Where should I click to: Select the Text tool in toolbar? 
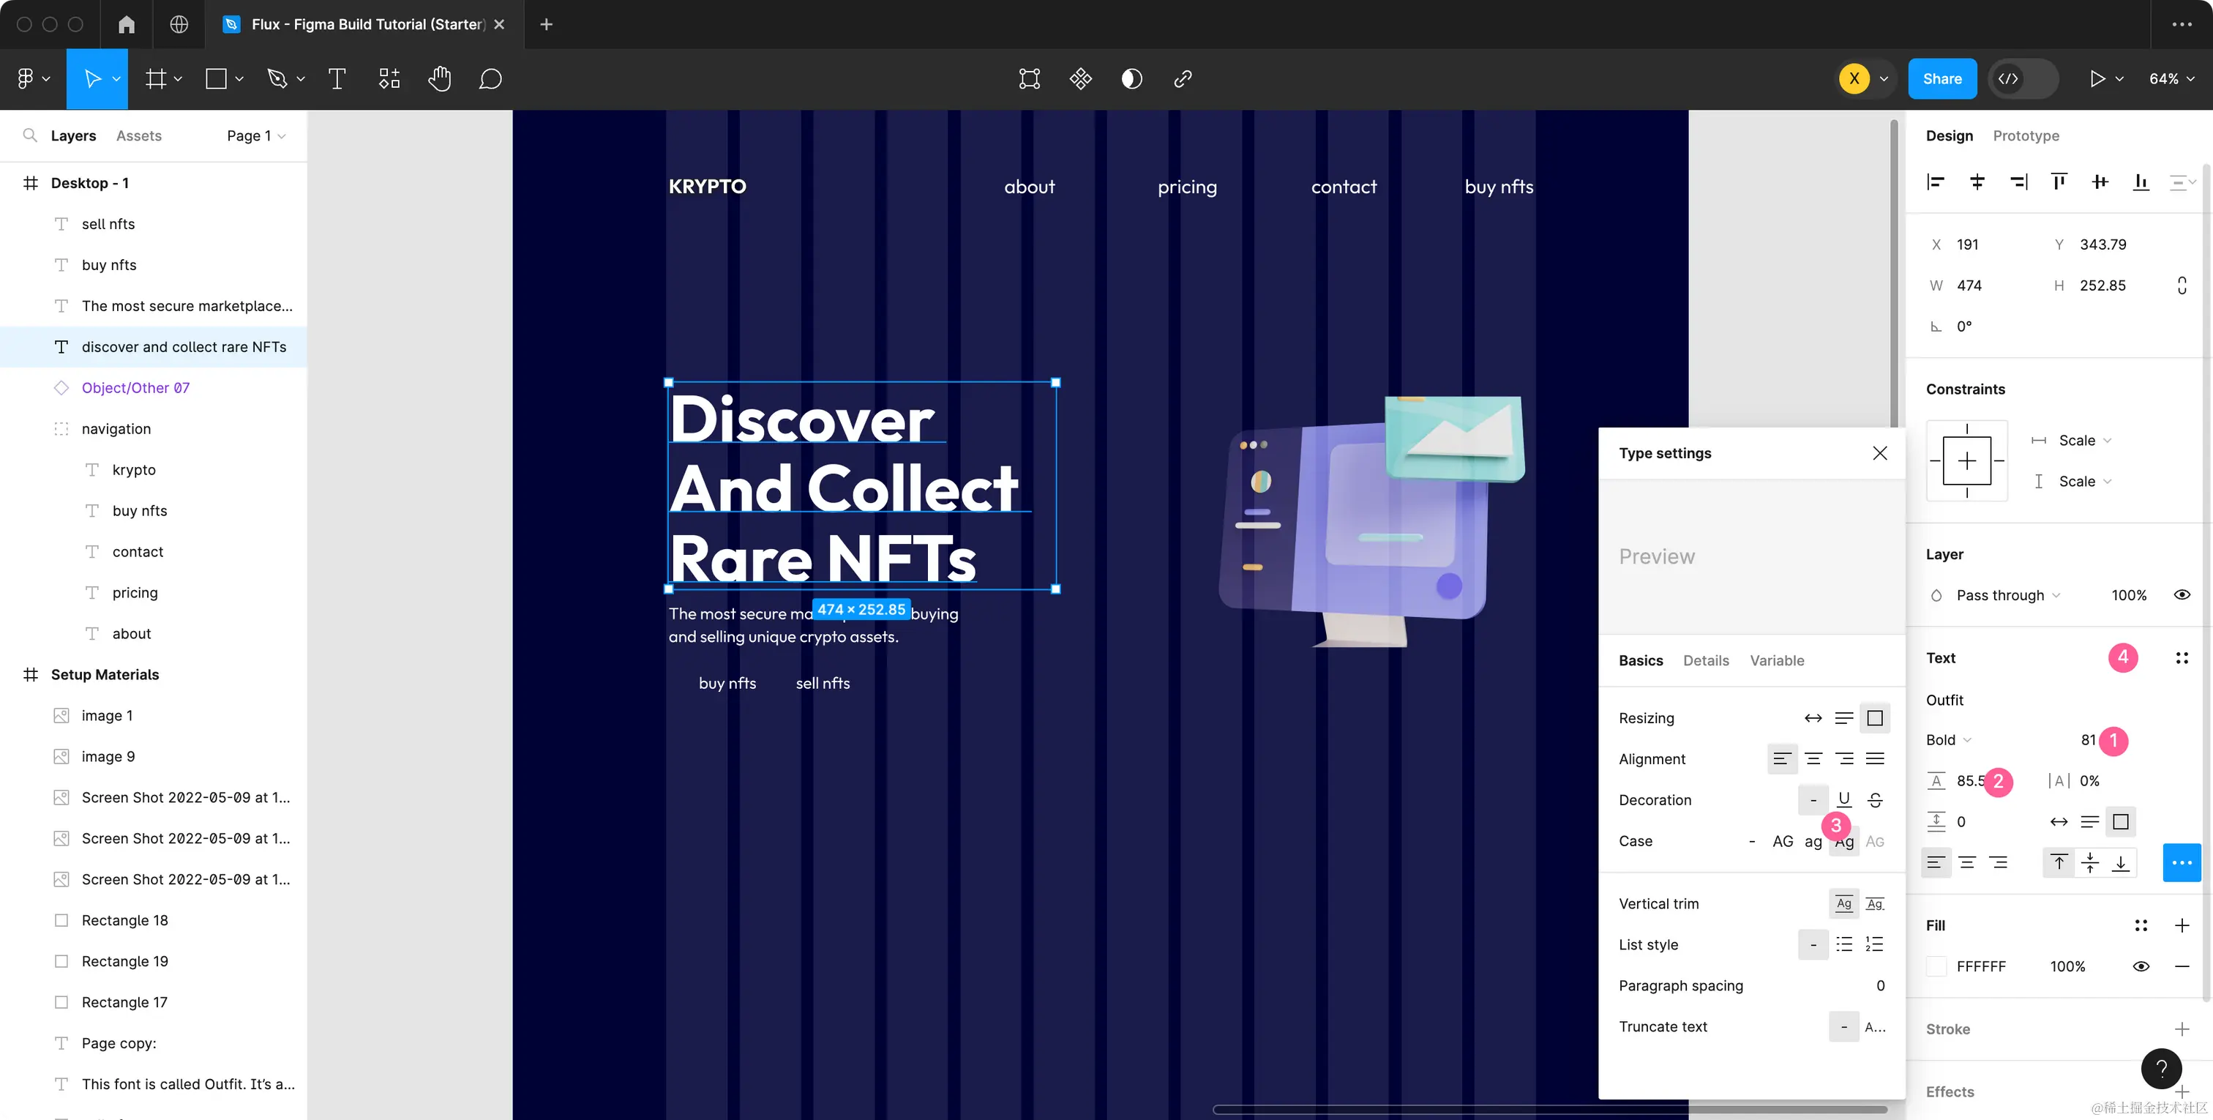337,79
